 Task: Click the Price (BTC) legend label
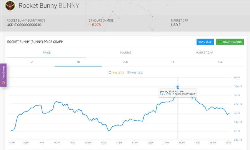pyautogui.click(x=118, y=73)
